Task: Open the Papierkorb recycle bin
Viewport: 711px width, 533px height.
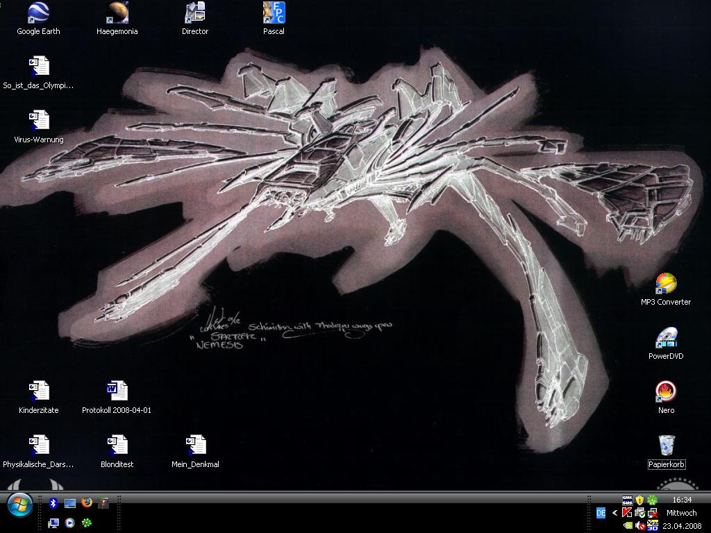Action: pos(666,446)
